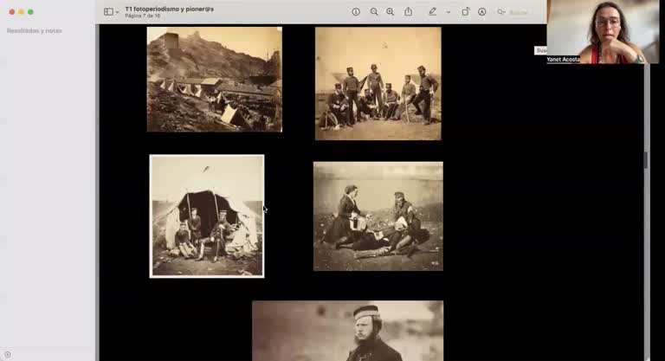Click the search magnifier icon
Image resolution: width=665 pixels, height=361 pixels.
click(x=501, y=12)
